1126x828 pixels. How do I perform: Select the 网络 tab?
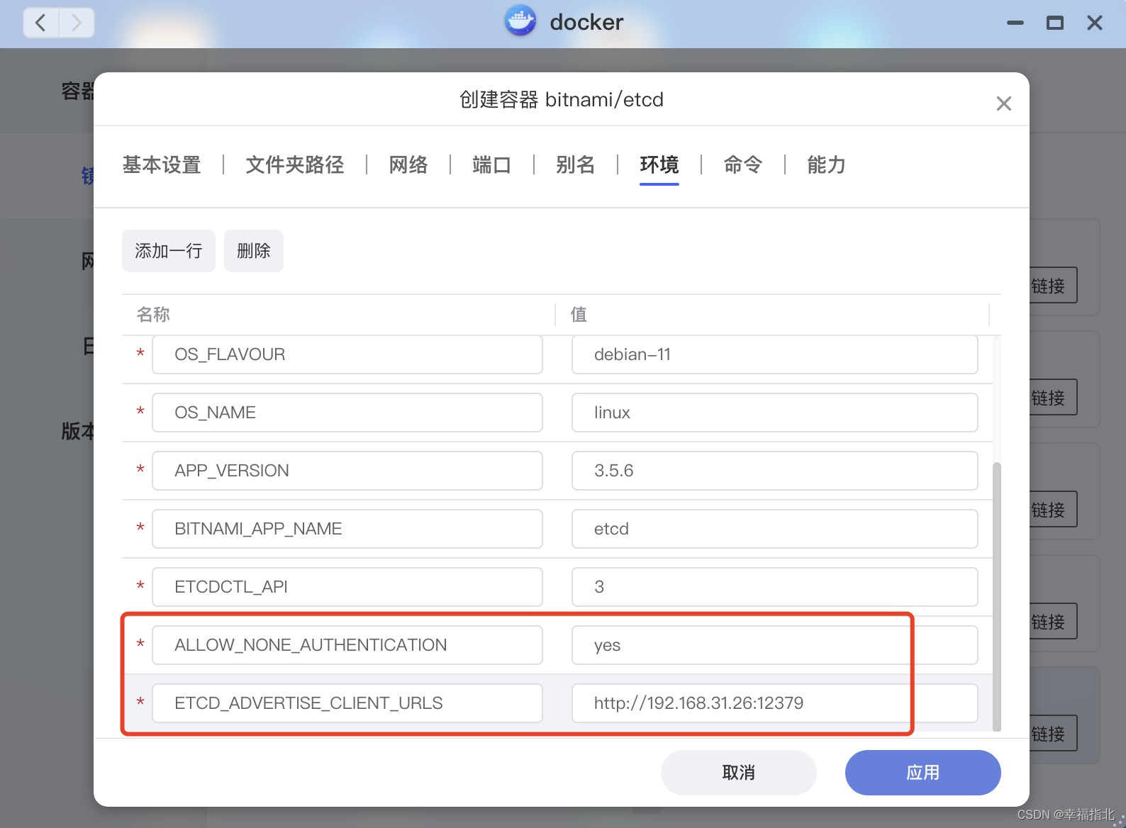tap(408, 164)
